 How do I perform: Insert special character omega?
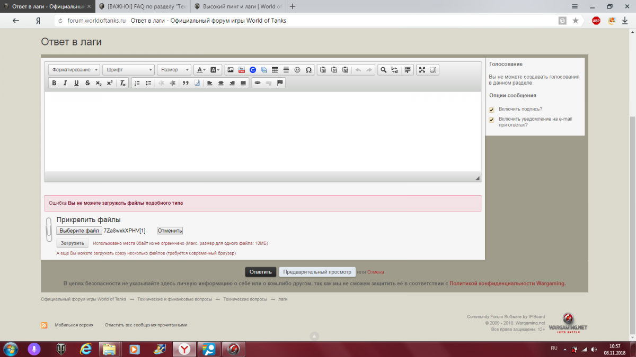(308, 70)
